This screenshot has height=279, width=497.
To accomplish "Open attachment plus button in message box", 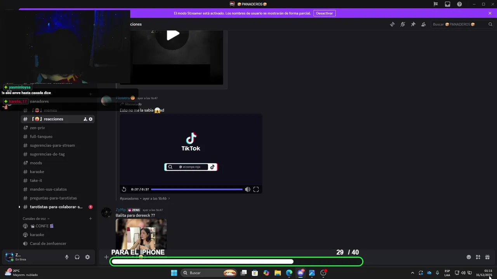I will (106, 257).
